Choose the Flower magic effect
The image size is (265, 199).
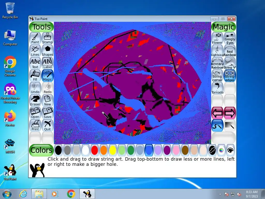coord(217,38)
